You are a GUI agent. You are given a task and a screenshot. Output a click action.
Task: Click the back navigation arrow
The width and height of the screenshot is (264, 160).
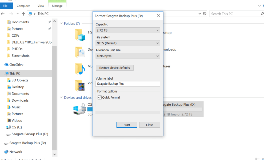point(3,14)
